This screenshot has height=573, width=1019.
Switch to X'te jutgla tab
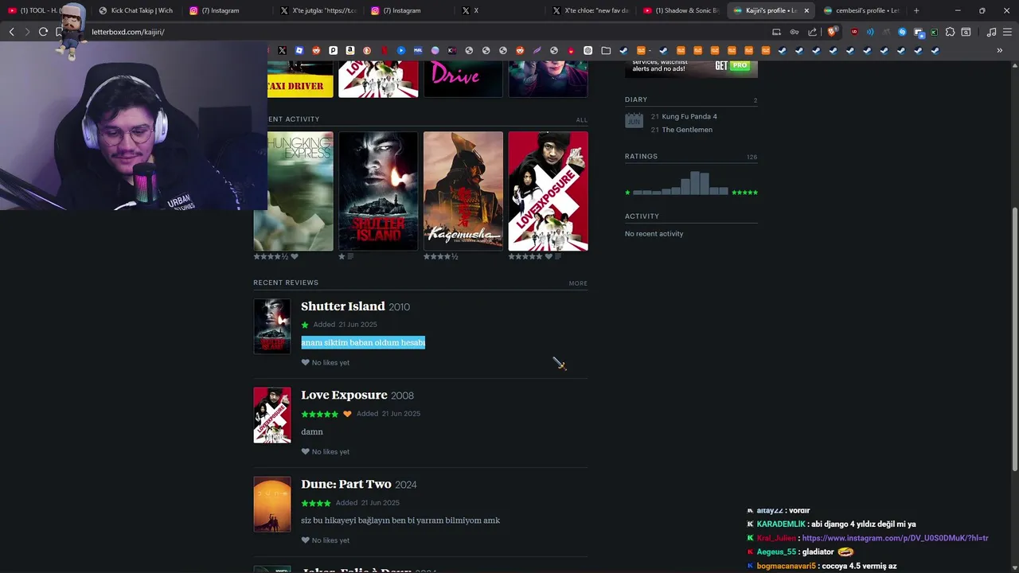click(318, 10)
